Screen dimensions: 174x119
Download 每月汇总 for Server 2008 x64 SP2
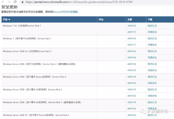click(x=152, y=90)
